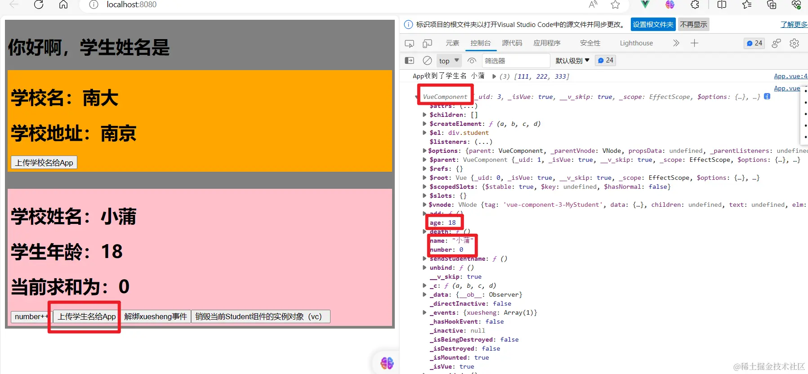Click the "学生年龄：18" heading text
The width and height of the screenshot is (808, 374).
click(x=67, y=252)
